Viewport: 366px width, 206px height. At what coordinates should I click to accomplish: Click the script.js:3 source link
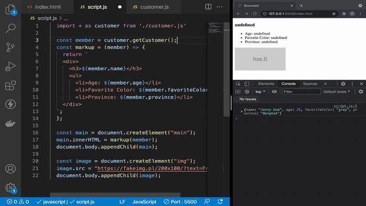tap(345, 106)
